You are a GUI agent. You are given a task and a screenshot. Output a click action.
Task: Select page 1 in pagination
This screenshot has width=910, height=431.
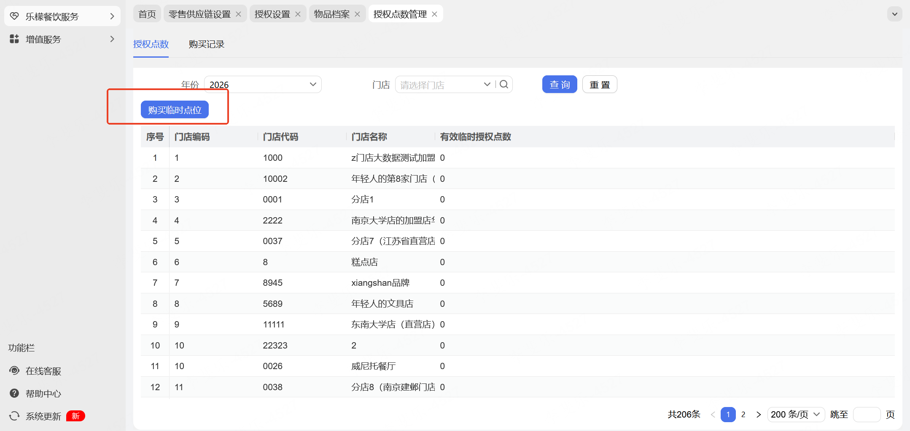pyautogui.click(x=728, y=415)
